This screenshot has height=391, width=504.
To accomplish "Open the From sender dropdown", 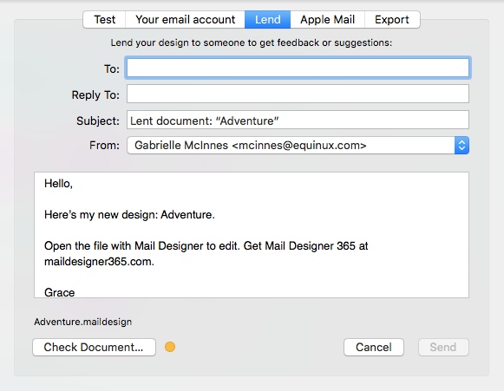I will pyautogui.click(x=298, y=146).
